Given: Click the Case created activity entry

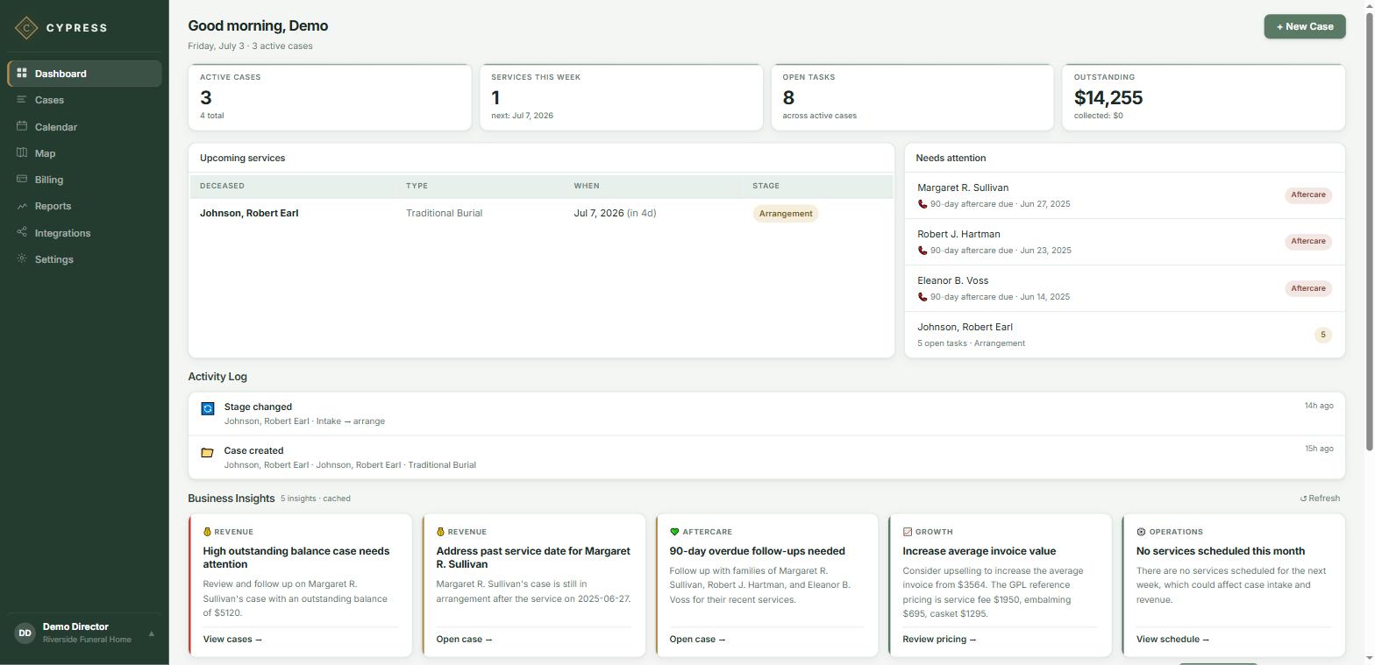Looking at the screenshot, I should [766, 457].
